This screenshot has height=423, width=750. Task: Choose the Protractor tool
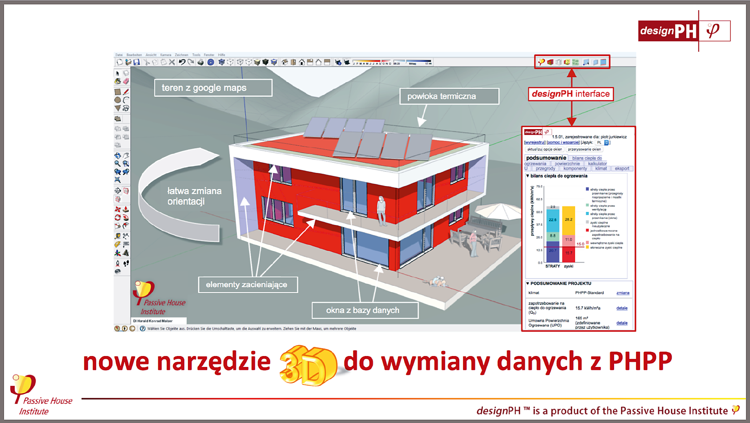pyautogui.click(x=118, y=245)
